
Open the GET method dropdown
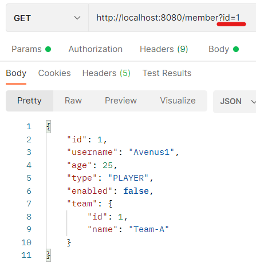pyautogui.click(x=47, y=18)
